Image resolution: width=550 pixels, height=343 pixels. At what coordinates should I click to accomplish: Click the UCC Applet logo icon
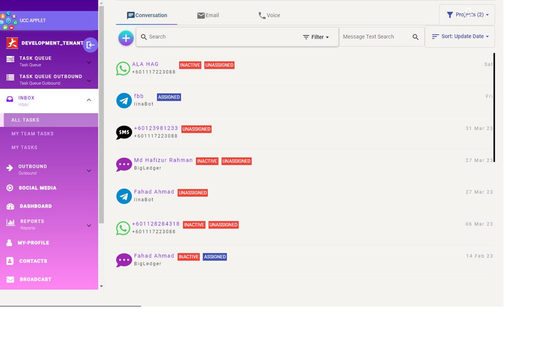tap(9, 21)
